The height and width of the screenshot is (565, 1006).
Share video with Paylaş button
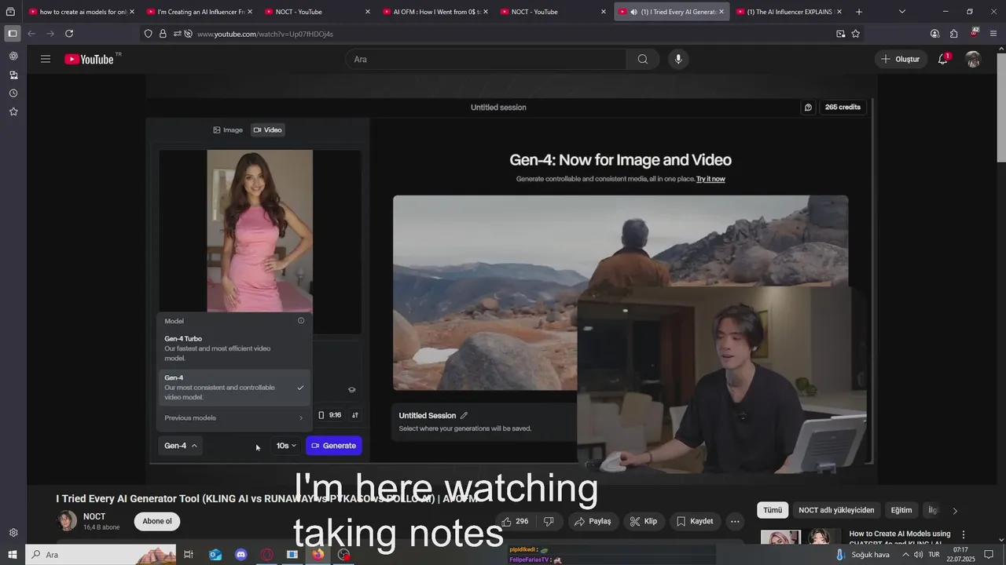pyautogui.click(x=593, y=521)
